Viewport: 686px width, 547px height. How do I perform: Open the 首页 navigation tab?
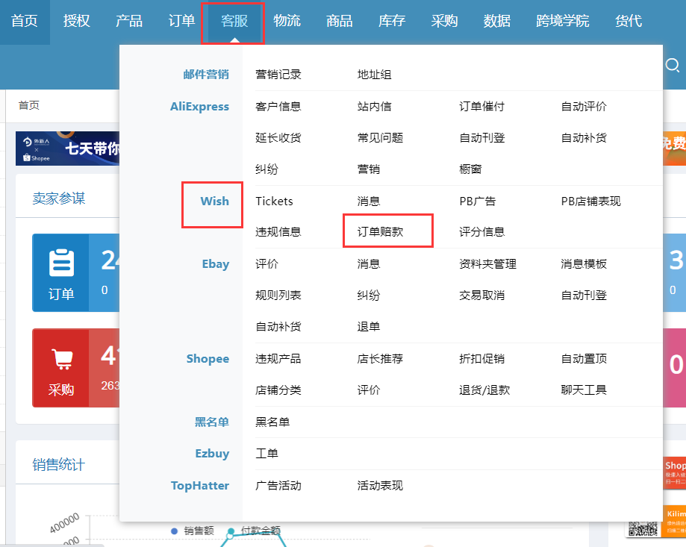[x=25, y=21]
